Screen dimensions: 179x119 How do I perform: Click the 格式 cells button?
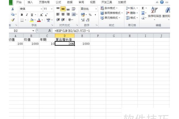(x=132, y=18)
